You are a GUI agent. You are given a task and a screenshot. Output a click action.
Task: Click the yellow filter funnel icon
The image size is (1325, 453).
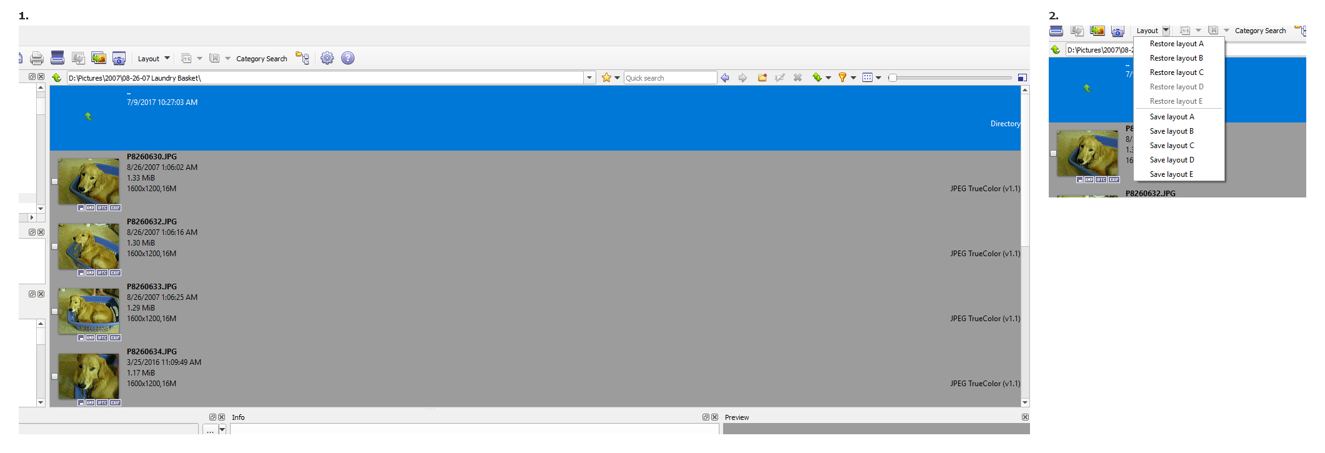tap(842, 77)
